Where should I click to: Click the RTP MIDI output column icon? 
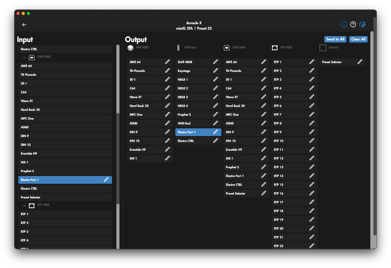coord(275,47)
